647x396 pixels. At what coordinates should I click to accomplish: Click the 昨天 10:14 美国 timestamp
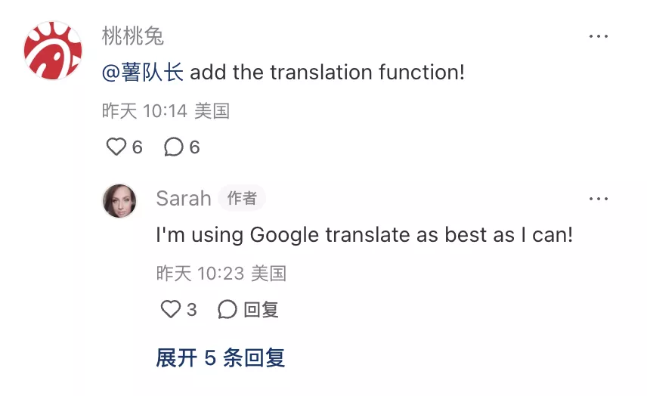pos(166,111)
